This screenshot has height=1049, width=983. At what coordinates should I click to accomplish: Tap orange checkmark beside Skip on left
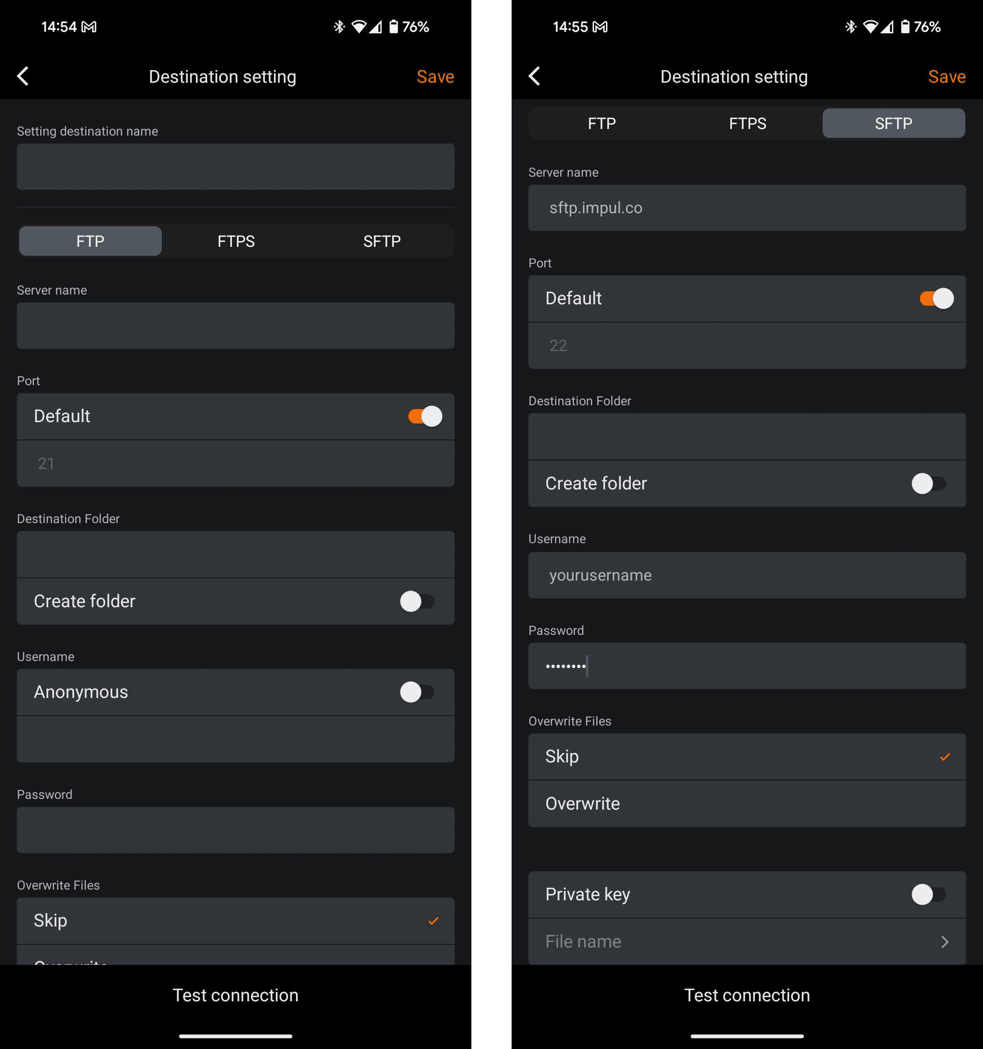click(x=433, y=921)
